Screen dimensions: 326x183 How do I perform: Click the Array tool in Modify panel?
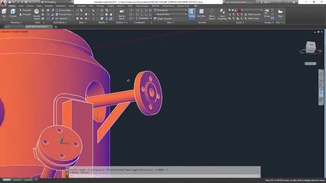(111, 18)
